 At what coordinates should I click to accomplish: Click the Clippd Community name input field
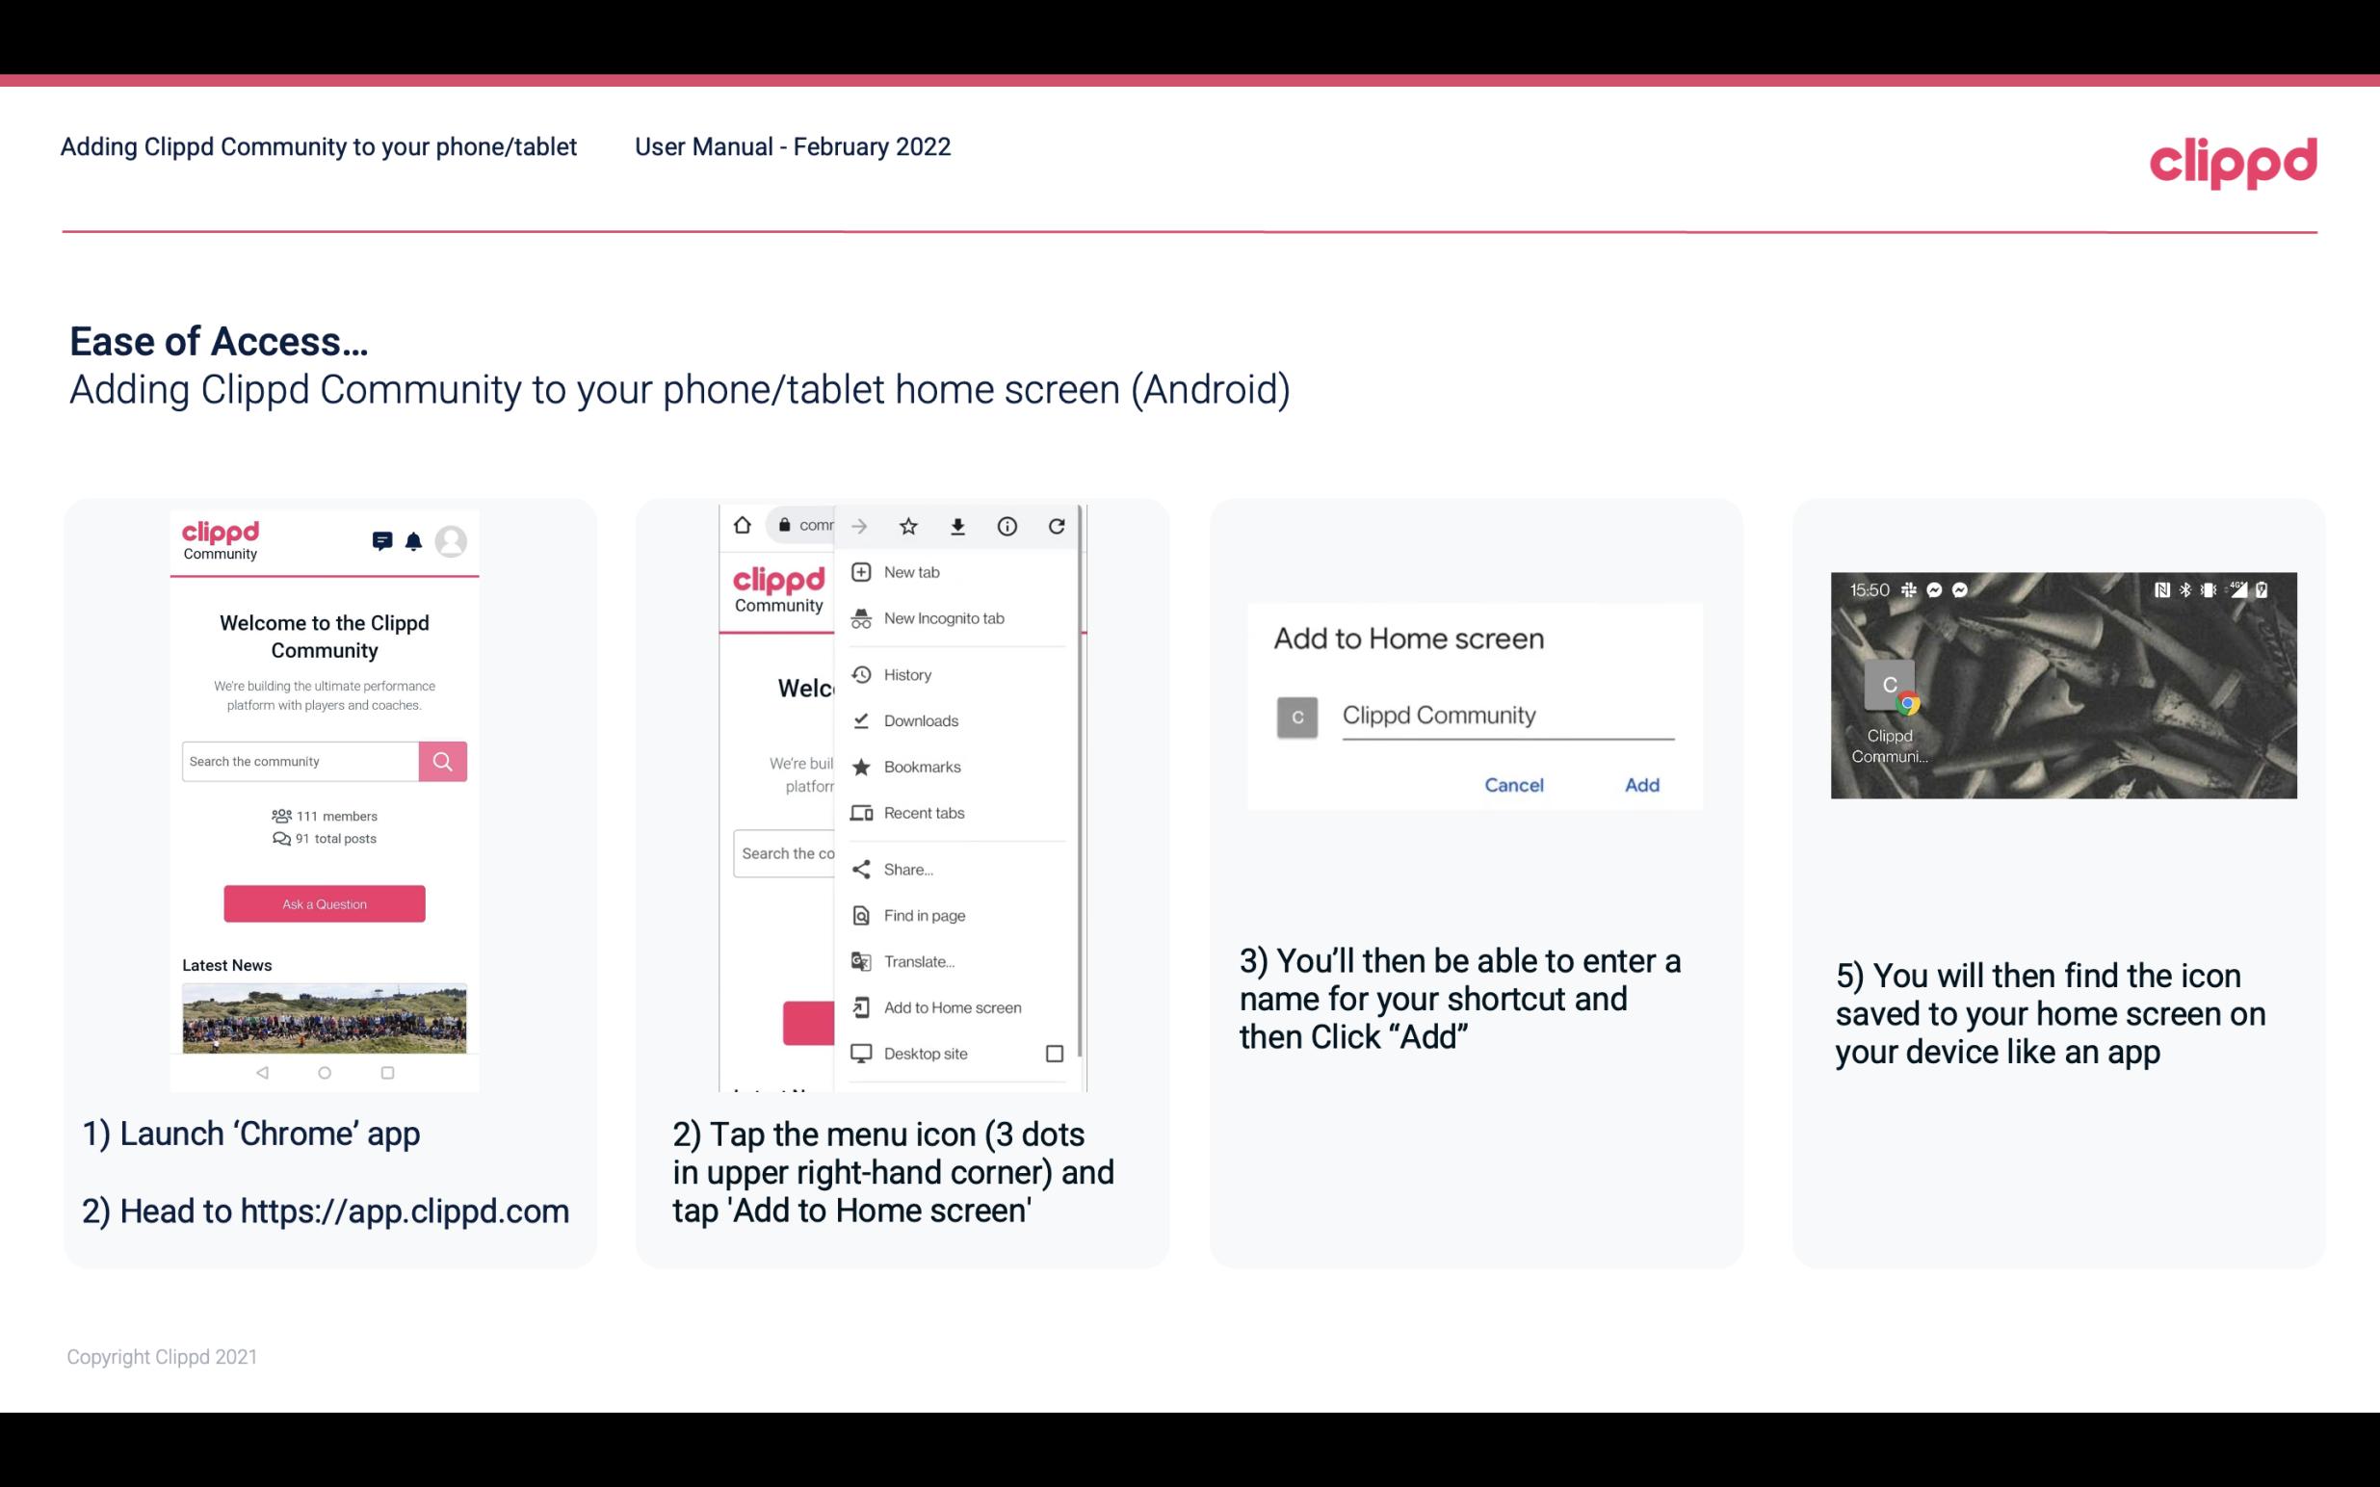coord(1504,715)
